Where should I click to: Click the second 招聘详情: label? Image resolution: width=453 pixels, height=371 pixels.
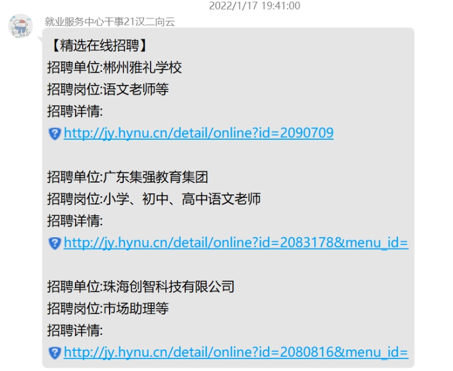75,221
